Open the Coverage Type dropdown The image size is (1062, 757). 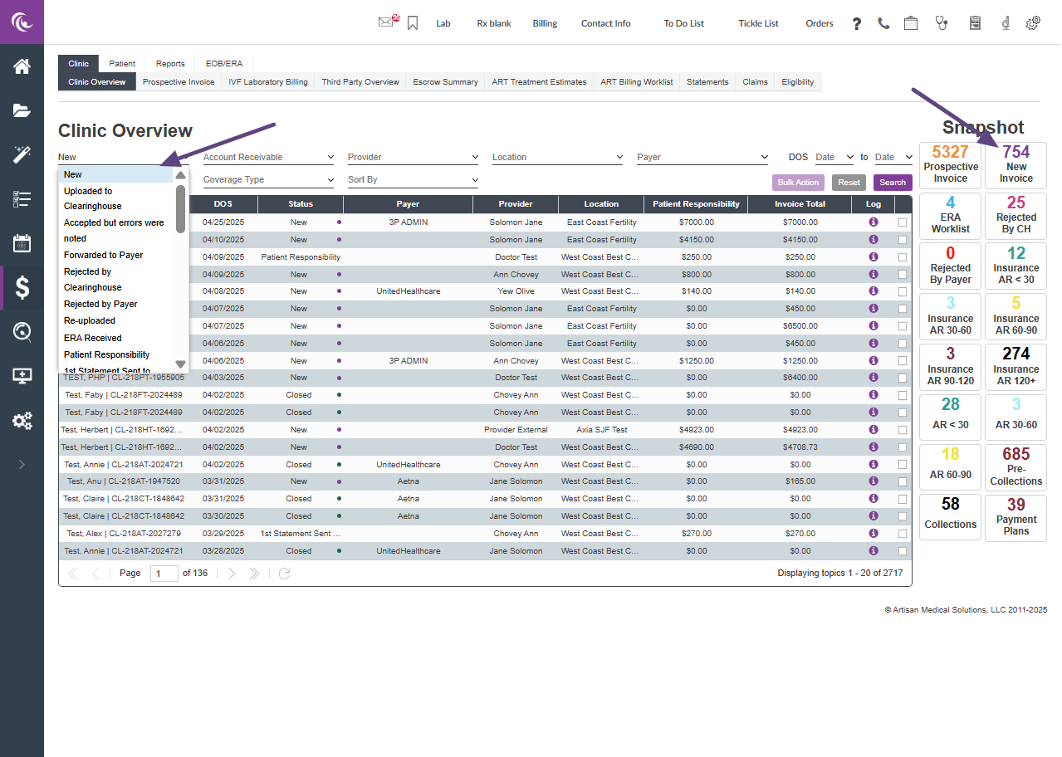pyautogui.click(x=268, y=179)
